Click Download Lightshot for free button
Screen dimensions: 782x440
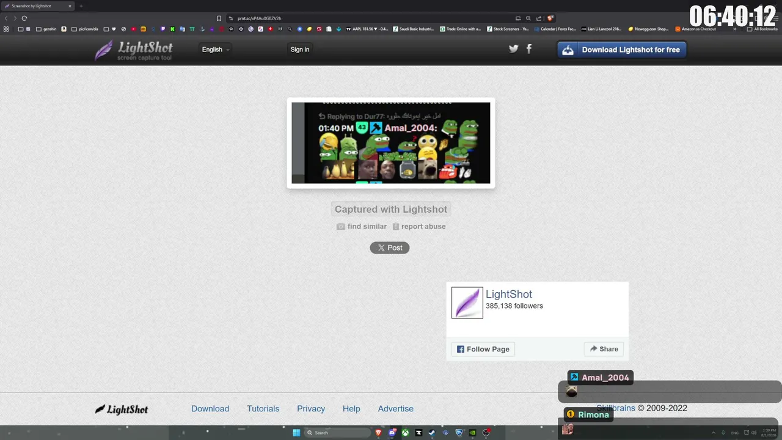coord(622,50)
